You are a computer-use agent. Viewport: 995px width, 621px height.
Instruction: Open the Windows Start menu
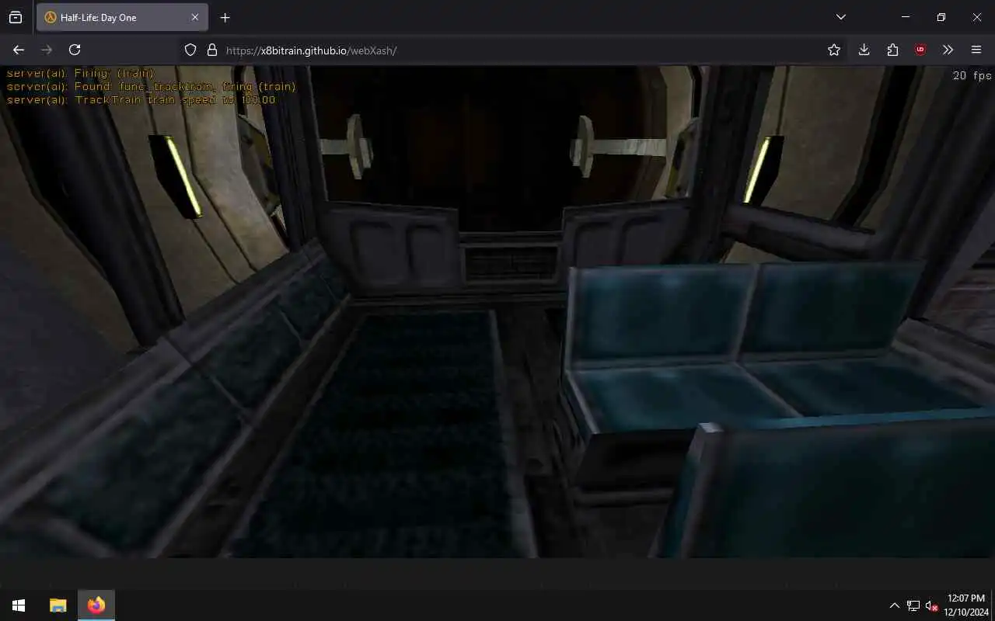tap(19, 605)
